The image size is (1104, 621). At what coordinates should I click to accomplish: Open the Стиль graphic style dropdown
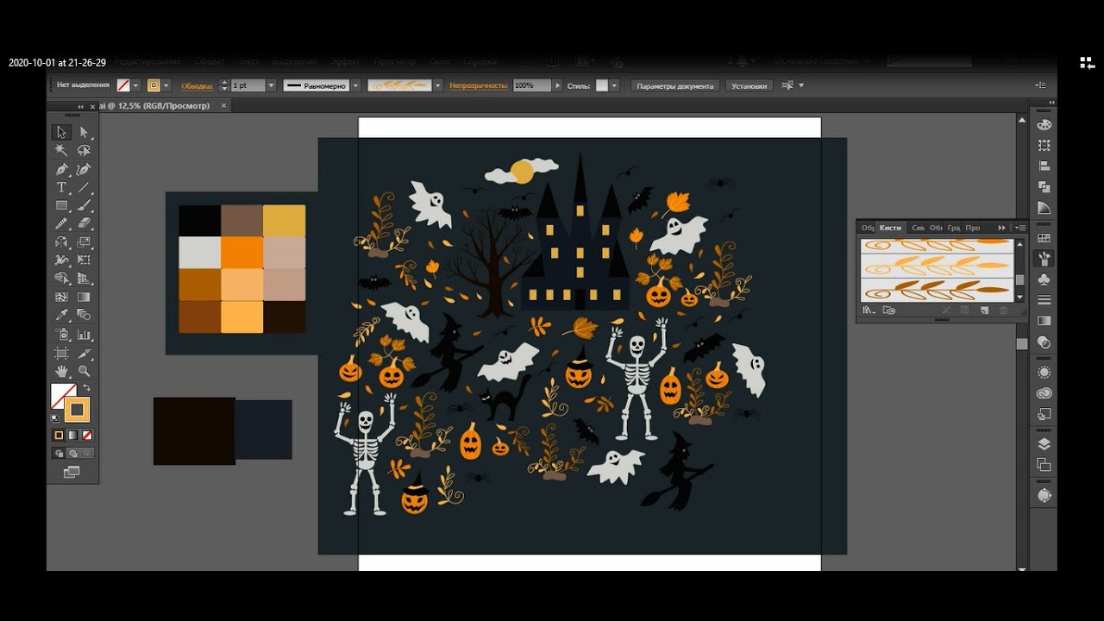pos(614,85)
